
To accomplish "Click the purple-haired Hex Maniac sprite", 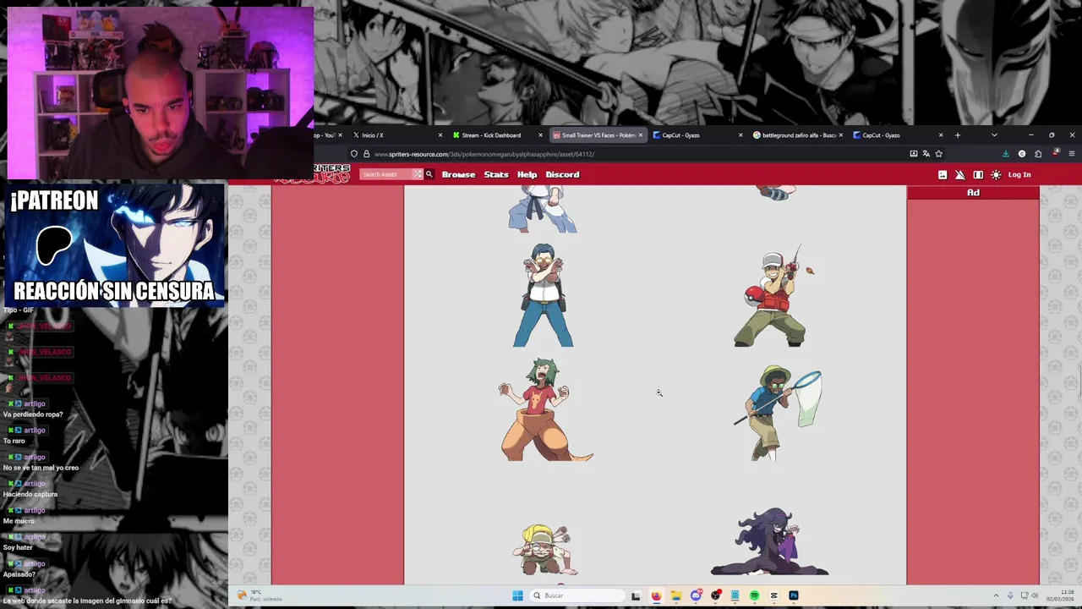I will tap(769, 541).
